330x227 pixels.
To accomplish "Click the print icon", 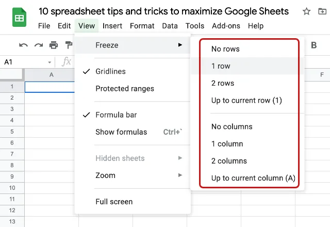I will click(x=54, y=45).
